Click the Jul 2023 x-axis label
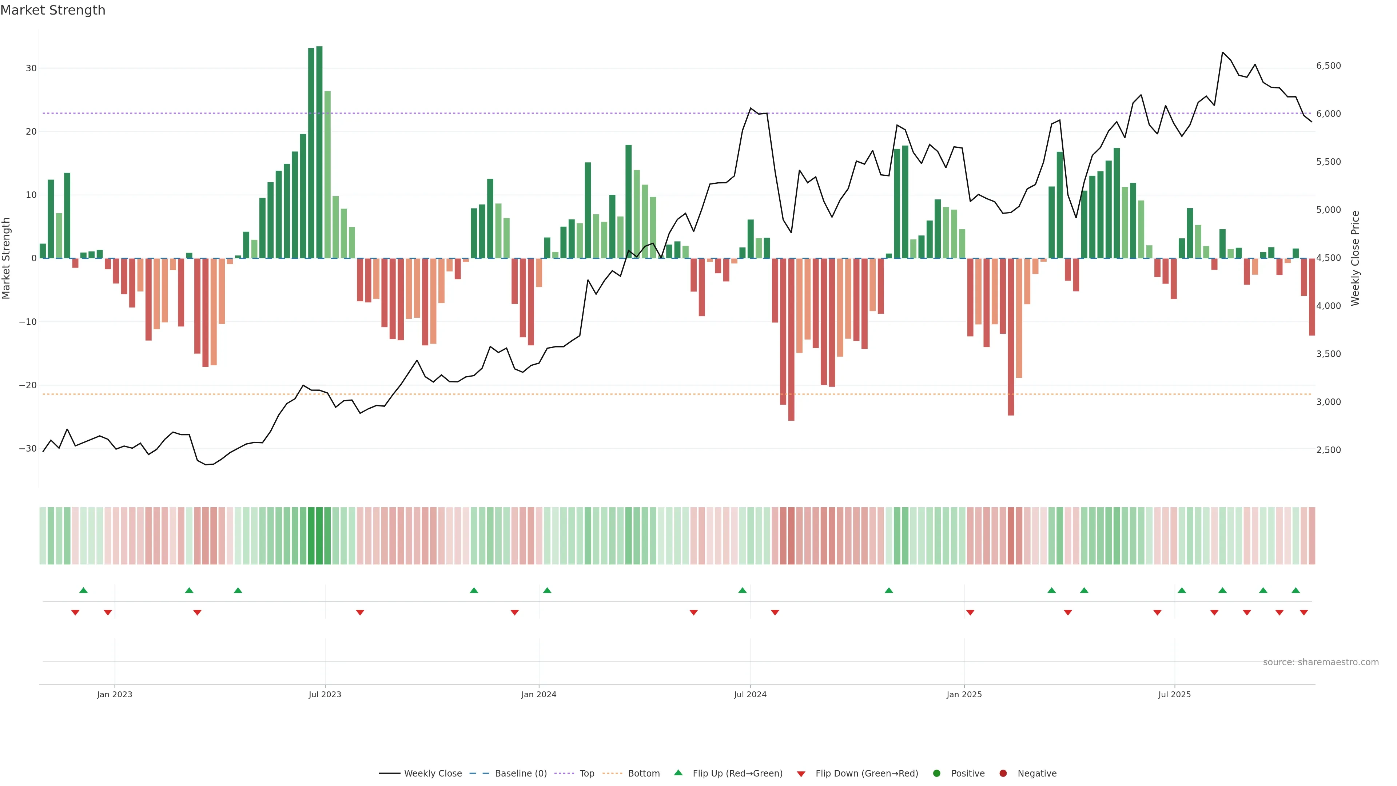This screenshot has width=1397, height=786. (x=325, y=694)
